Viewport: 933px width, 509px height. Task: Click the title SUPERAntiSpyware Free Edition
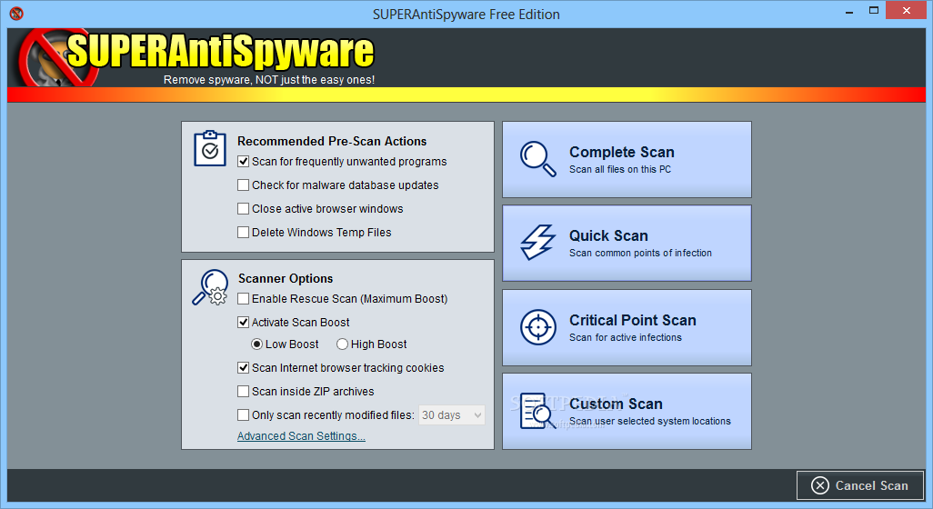point(466,15)
